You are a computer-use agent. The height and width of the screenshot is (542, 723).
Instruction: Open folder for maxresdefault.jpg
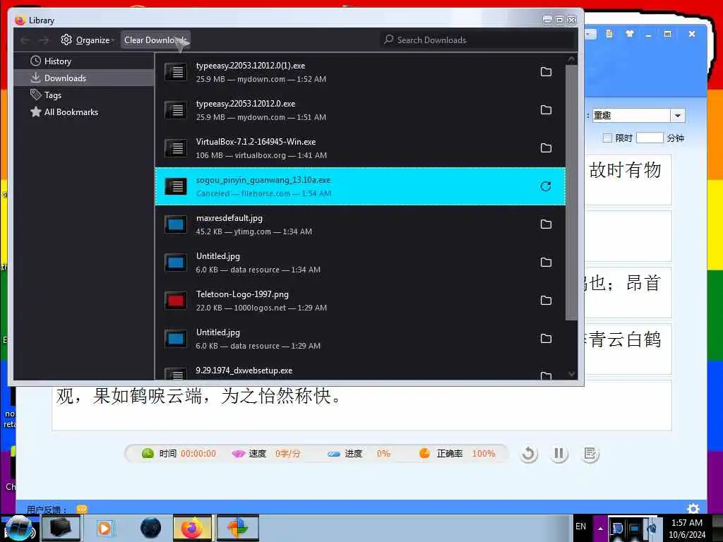tap(546, 224)
